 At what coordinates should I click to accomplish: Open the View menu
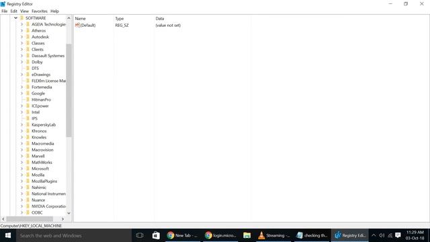point(24,11)
